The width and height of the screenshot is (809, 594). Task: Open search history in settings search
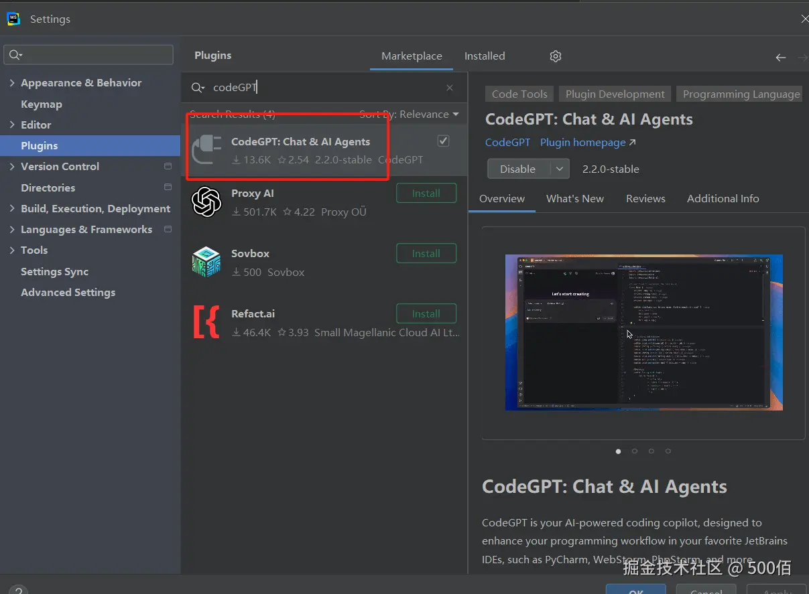click(16, 55)
